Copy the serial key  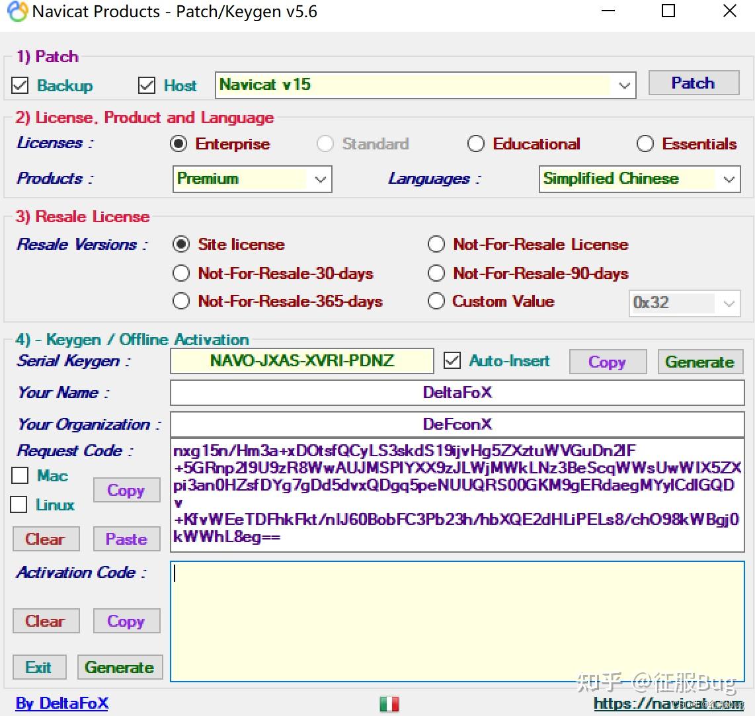608,362
